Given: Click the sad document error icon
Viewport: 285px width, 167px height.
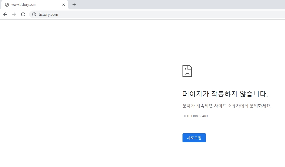Looking at the screenshot, I should 187,71.
